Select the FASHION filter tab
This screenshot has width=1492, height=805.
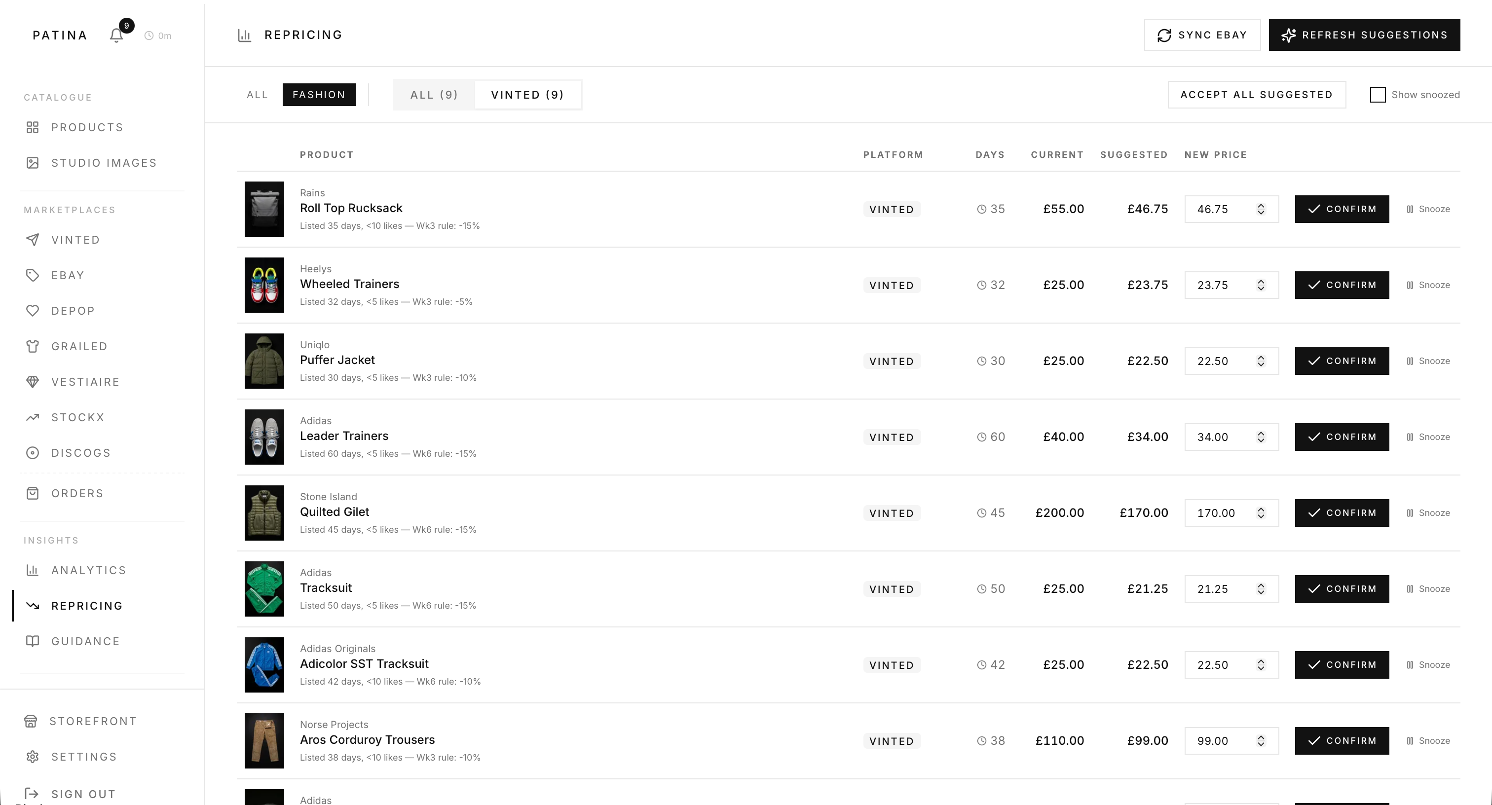pyautogui.click(x=319, y=94)
